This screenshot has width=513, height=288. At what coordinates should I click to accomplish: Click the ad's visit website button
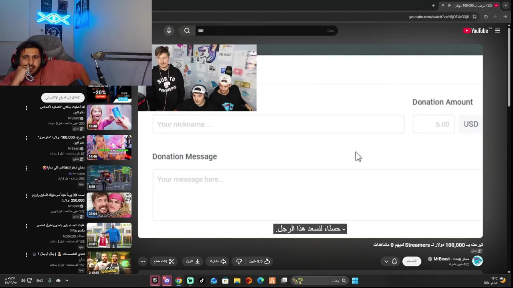63,98
